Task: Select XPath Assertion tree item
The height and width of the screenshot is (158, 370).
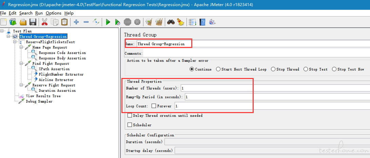Action: pos(54,69)
